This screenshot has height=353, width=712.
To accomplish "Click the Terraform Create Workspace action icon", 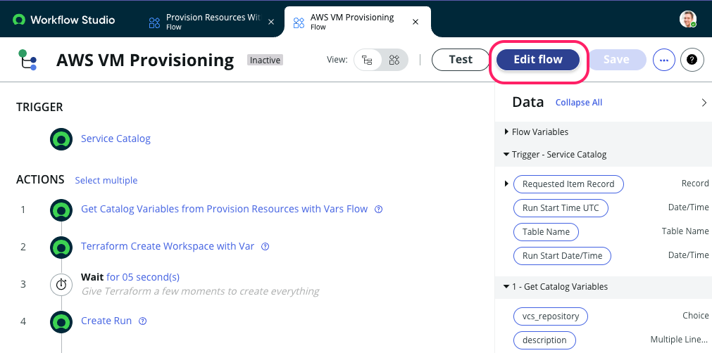I will point(61,247).
